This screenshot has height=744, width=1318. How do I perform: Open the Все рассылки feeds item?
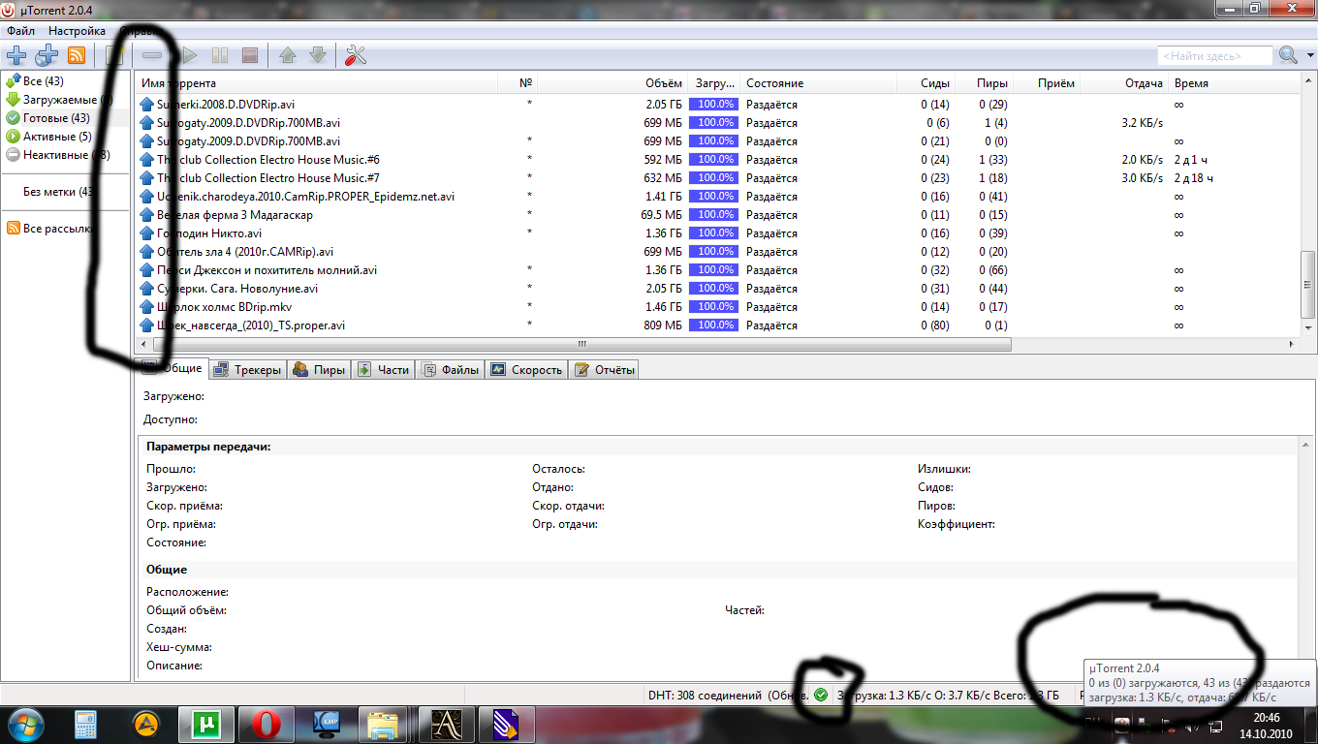tap(51, 229)
